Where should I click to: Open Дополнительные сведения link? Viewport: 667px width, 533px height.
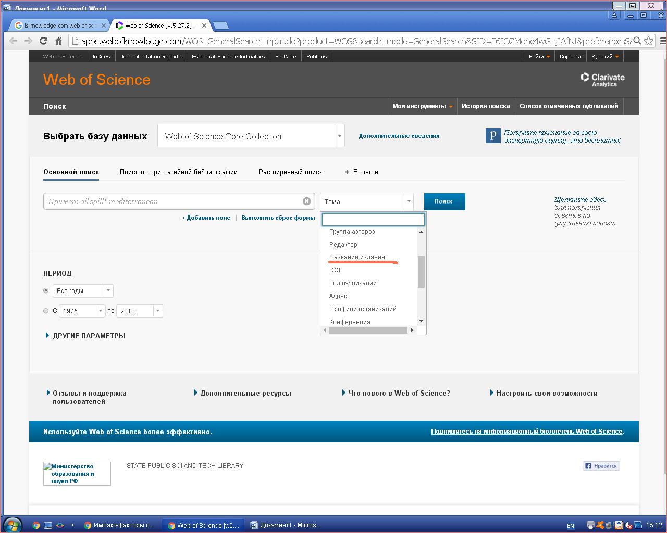(399, 136)
